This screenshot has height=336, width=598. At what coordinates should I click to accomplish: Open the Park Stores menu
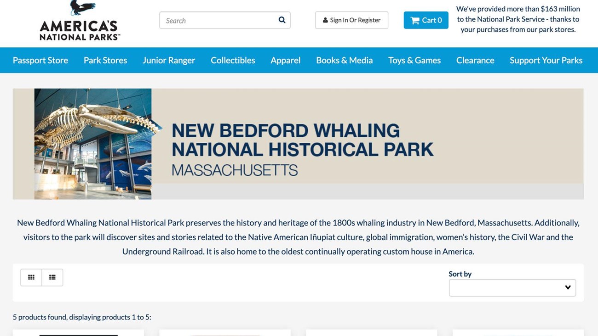pos(105,60)
